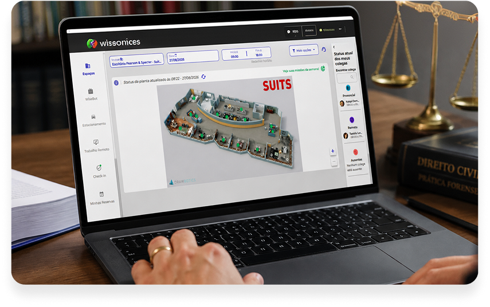Click the wissoffices logo
Image resolution: width=490 pixels, height=307 pixels.
point(113,43)
